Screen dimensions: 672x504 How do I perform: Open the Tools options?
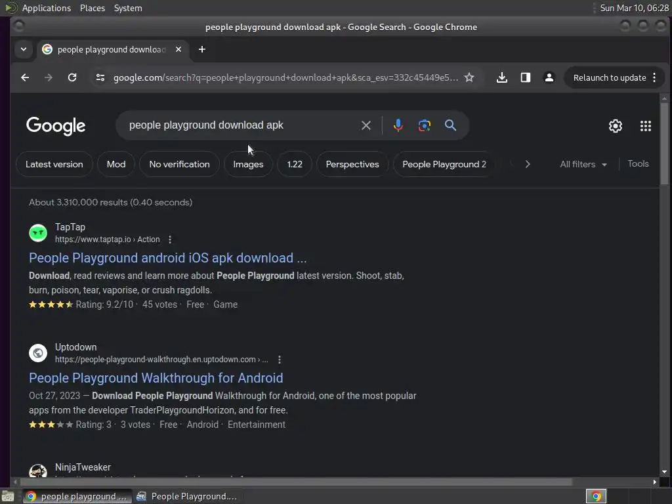click(638, 163)
